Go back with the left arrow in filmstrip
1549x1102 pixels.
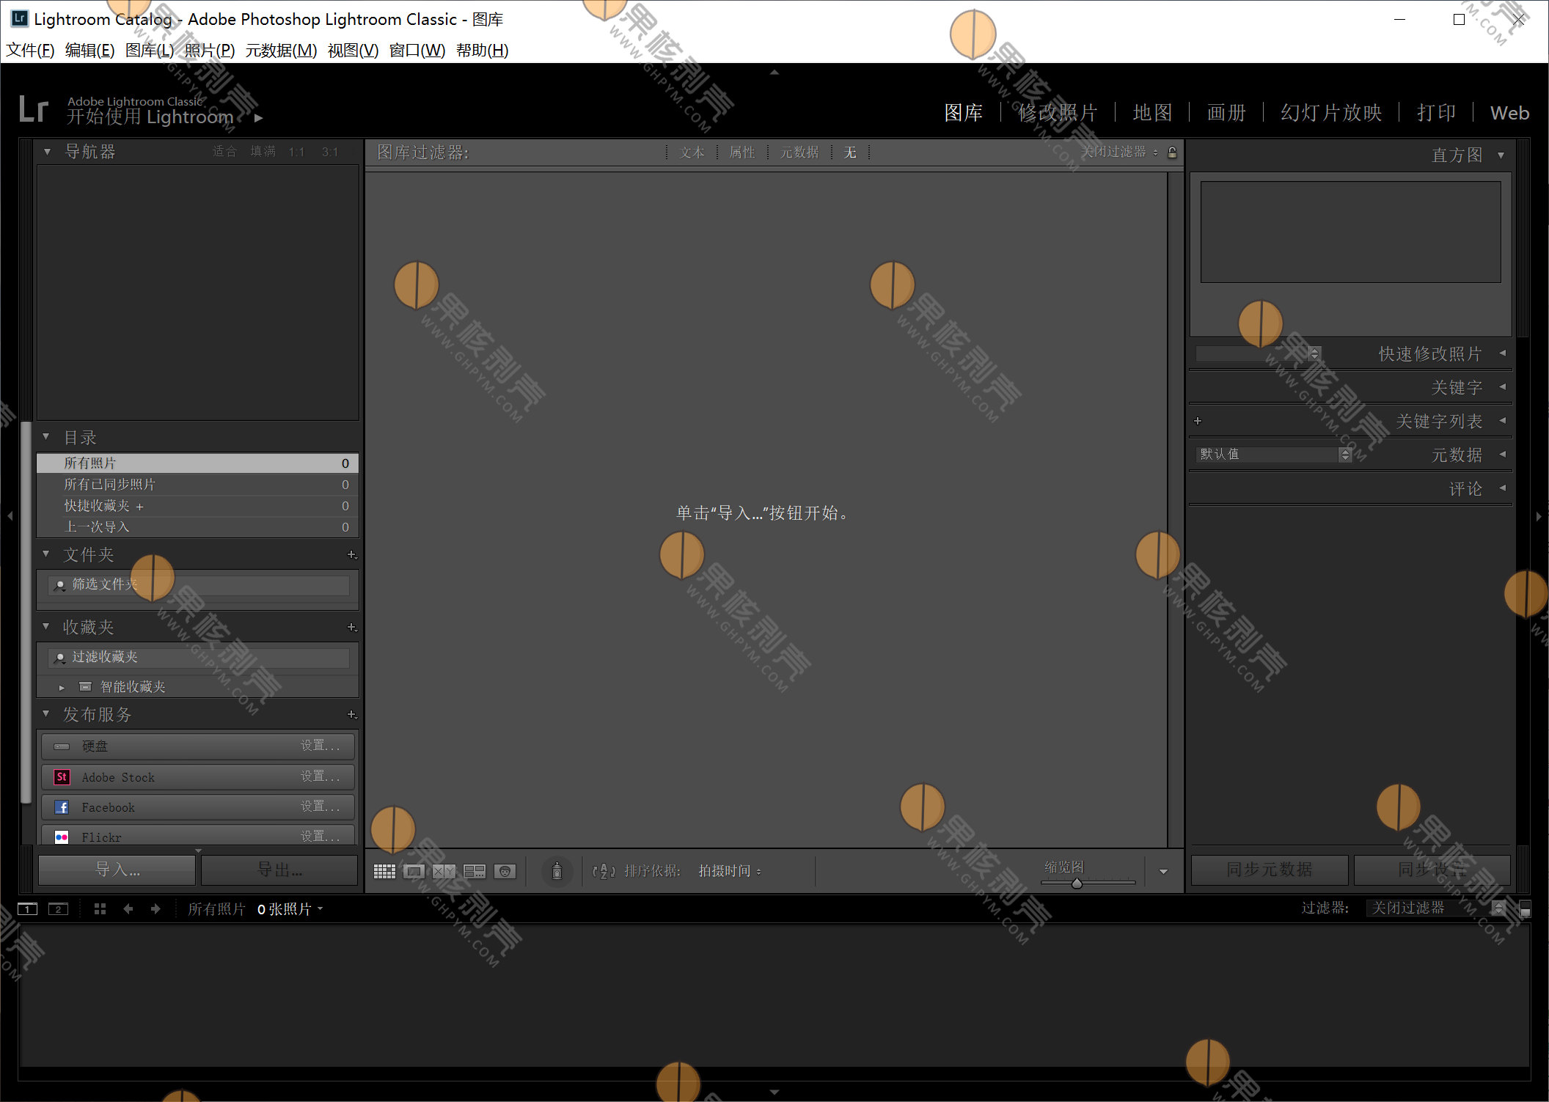point(128,909)
